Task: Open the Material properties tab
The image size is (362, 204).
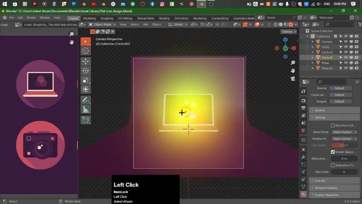Action: click(x=303, y=194)
